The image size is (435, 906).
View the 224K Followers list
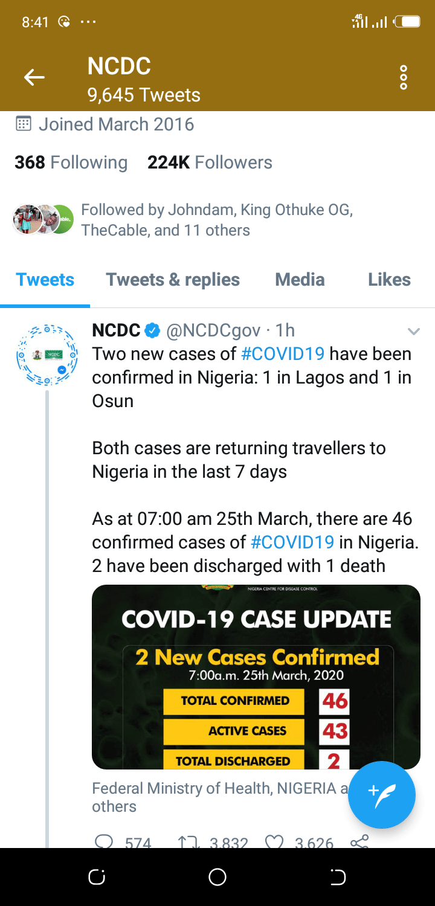pyautogui.click(x=210, y=162)
